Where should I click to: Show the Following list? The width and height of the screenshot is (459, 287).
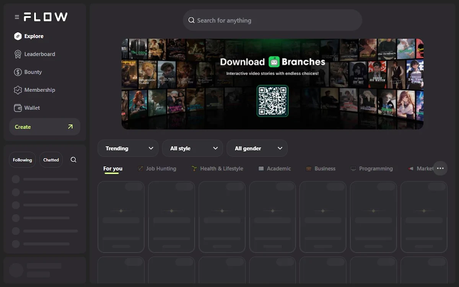click(x=23, y=160)
